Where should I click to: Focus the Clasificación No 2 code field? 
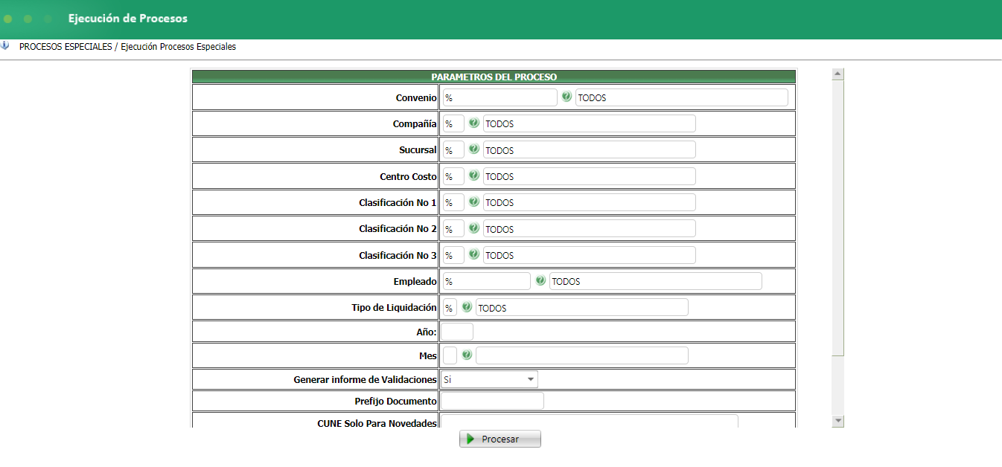tap(453, 228)
